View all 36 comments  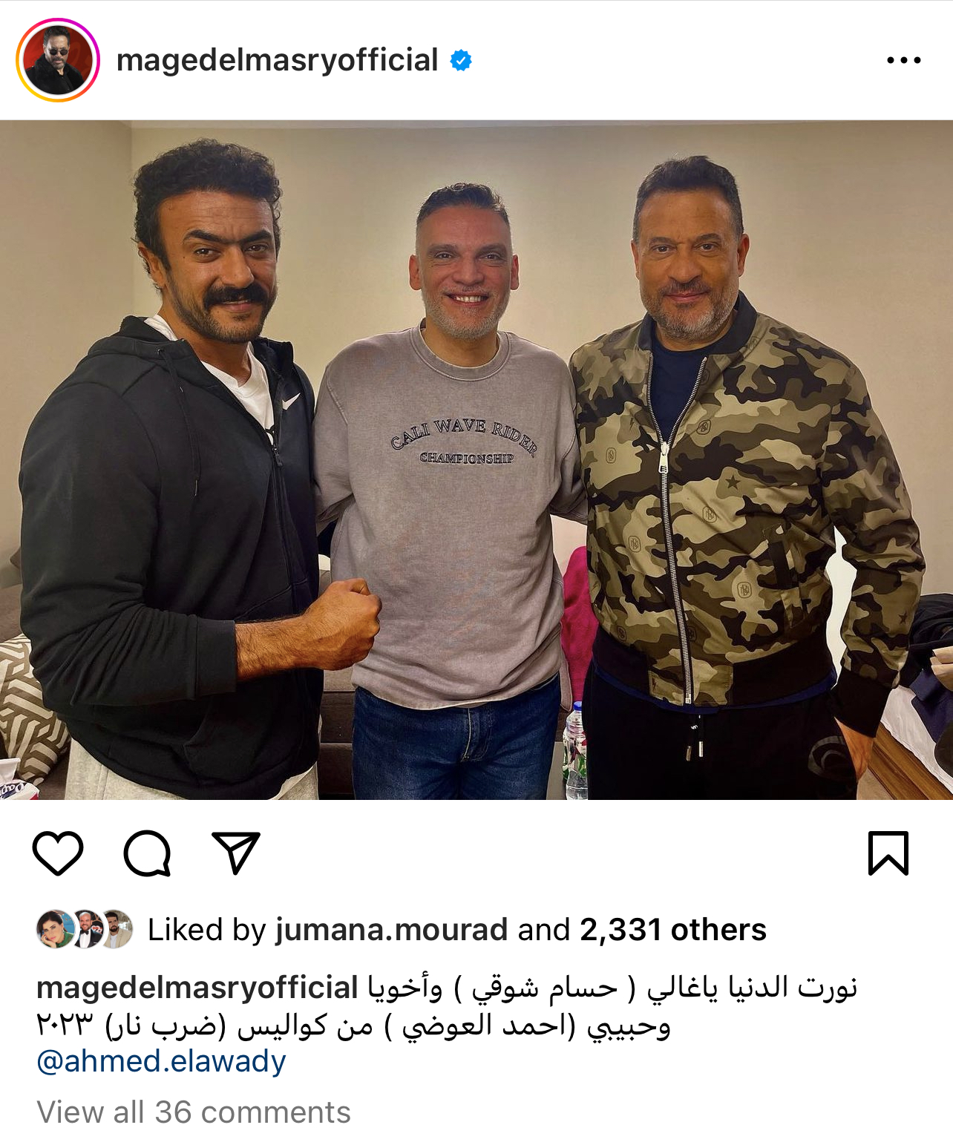click(x=193, y=1112)
